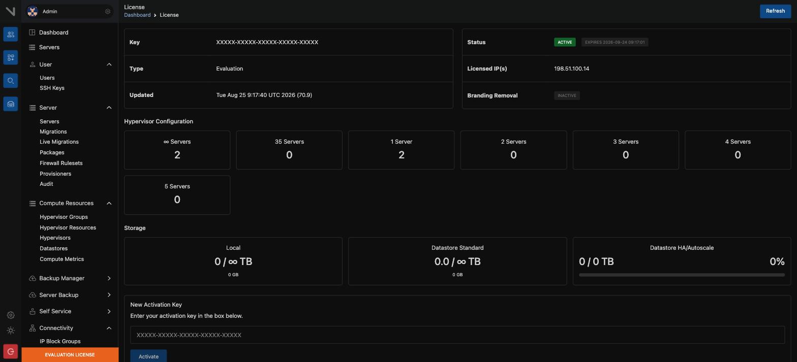
Task: Click the gear icon beside Admin
Action: coord(107,11)
